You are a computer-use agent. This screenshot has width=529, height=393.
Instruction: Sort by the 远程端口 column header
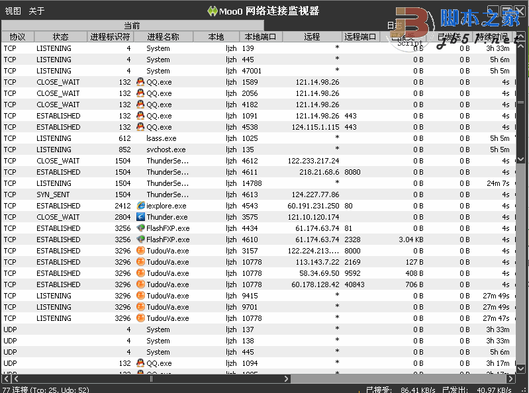coord(361,37)
